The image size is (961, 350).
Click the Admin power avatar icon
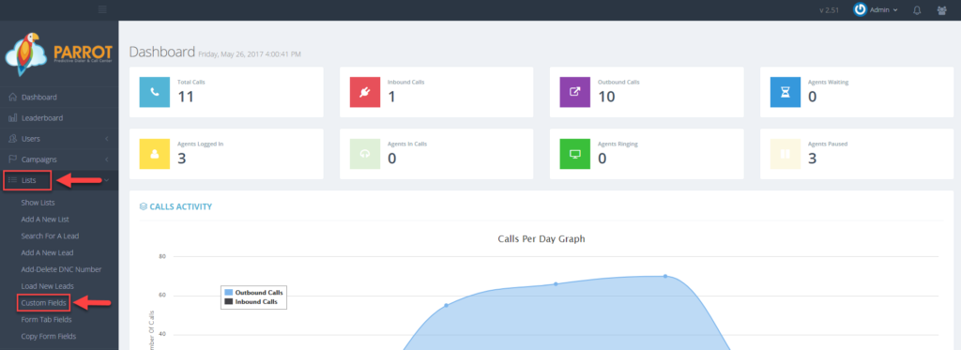(861, 9)
